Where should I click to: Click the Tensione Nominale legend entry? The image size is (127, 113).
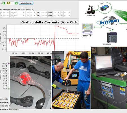coord(9,109)
